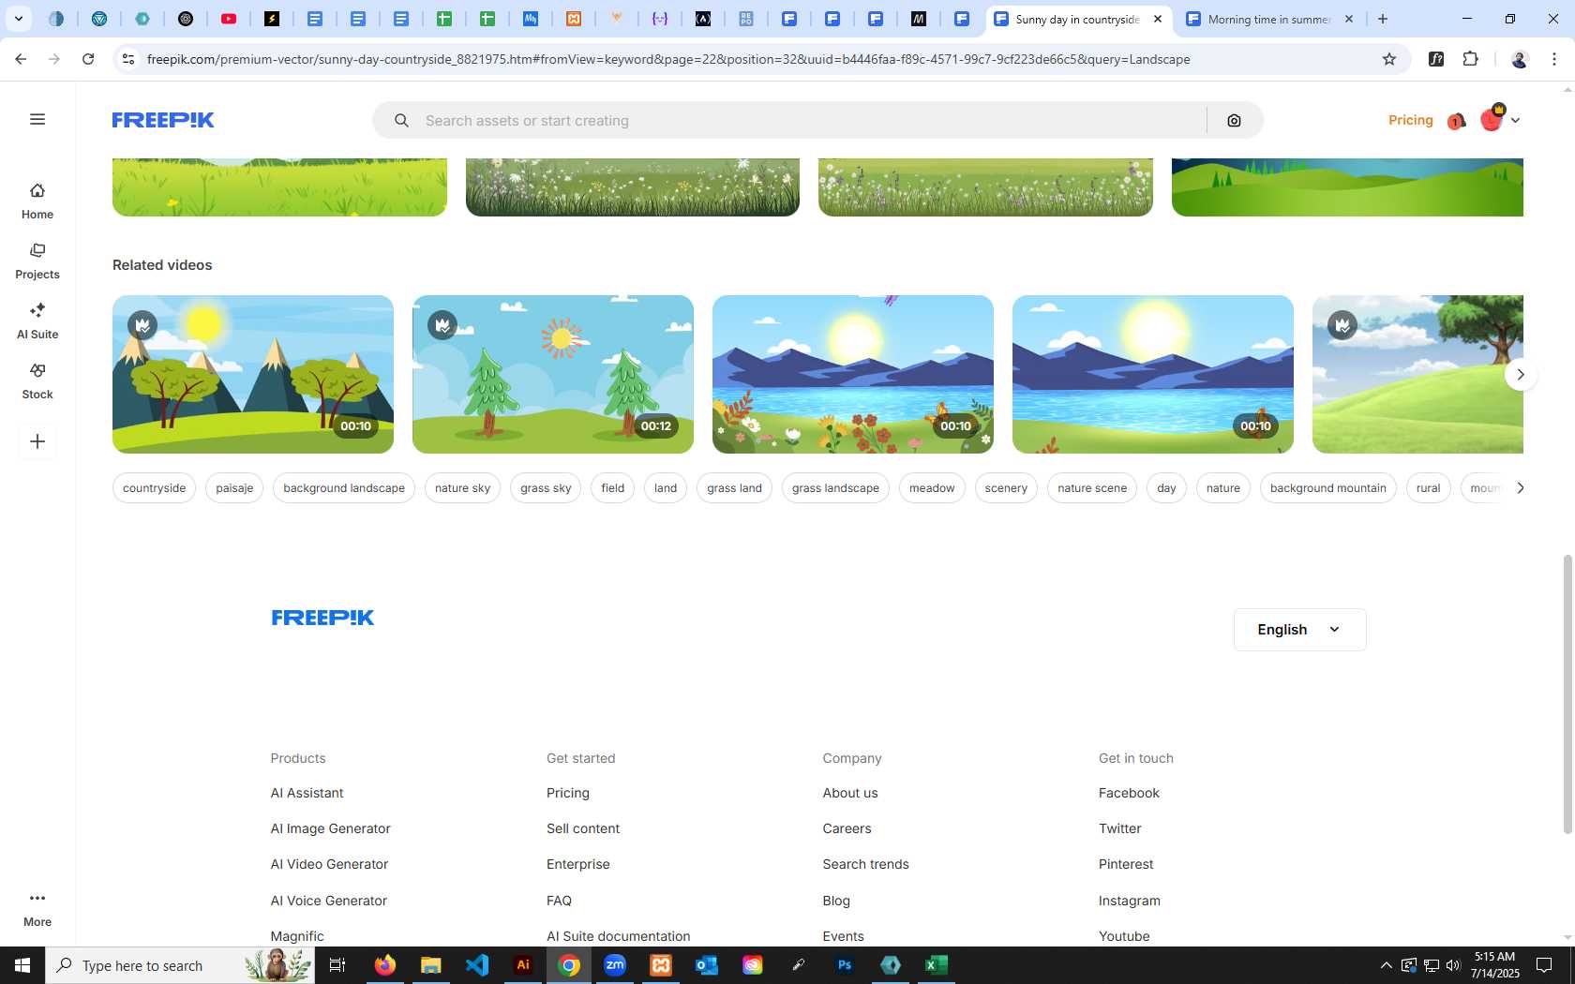
Task: Open Zoom from the taskbar
Action: pyautogui.click(x=615, y=965)
